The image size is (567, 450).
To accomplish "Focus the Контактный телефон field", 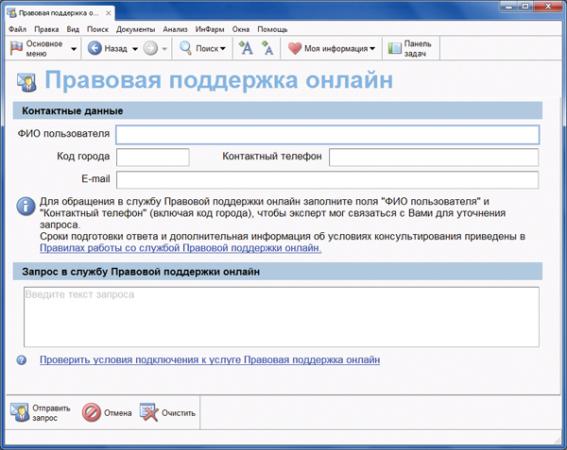I will [x=434, y=157].
